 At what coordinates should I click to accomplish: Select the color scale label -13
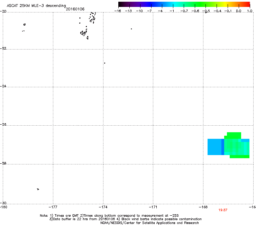pos(128,11)
